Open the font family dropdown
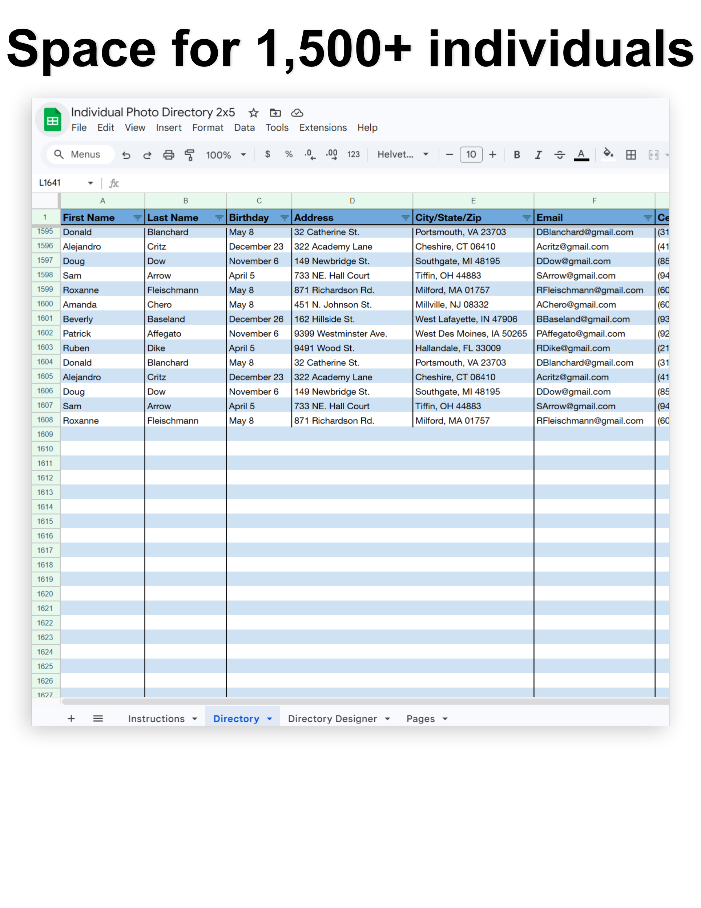This screenshot has width=701, height=908. 402,154
